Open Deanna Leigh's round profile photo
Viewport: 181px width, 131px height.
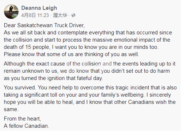[x=11, y=12]
